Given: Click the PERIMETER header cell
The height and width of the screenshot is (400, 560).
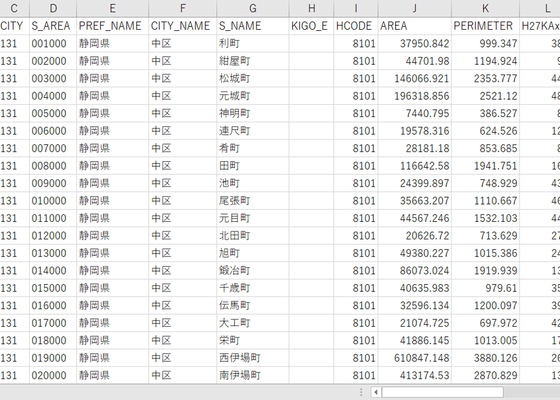Looking at the screenshot, I should click(485, 25).
